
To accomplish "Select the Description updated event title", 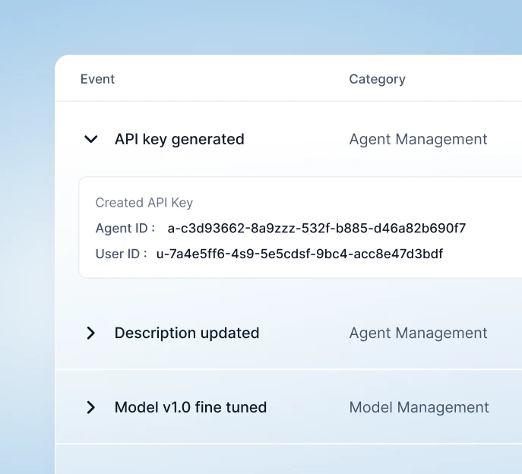I will click(187, 333).
